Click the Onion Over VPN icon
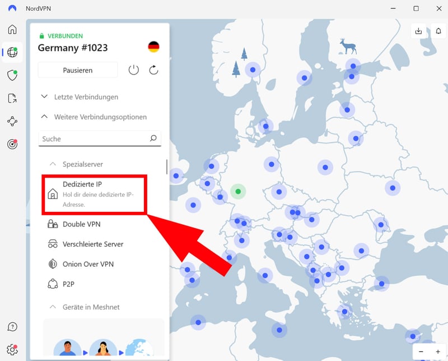Image resolution: width=448 pixels, height=361 pixels. coord(53,263)
